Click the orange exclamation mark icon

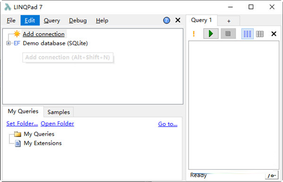pos(194,34)
